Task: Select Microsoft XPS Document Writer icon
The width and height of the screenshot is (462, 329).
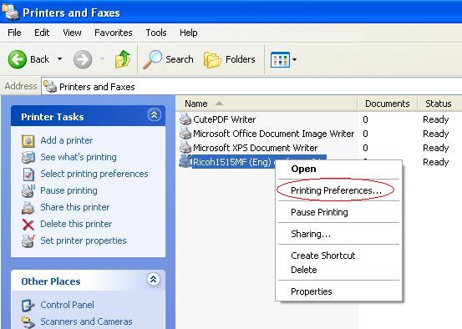Action: tap(185, 147)
